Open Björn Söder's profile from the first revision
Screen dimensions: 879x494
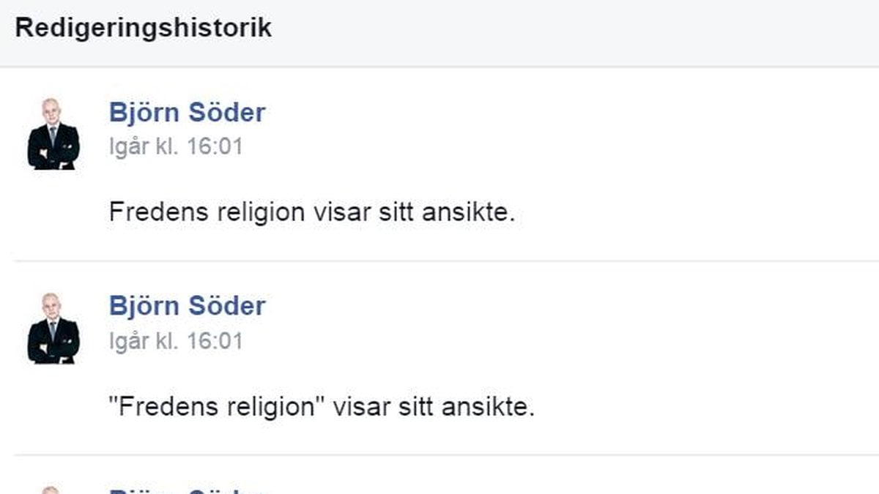pos(187,112)
